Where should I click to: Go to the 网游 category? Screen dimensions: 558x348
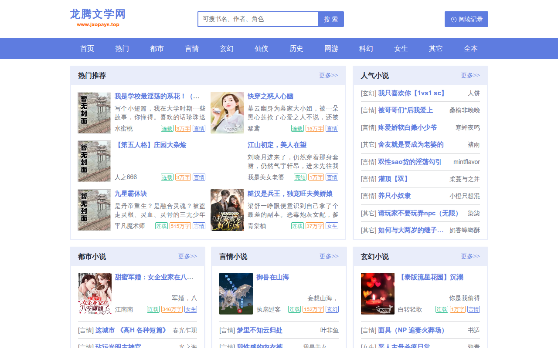(x=331, y=49)
